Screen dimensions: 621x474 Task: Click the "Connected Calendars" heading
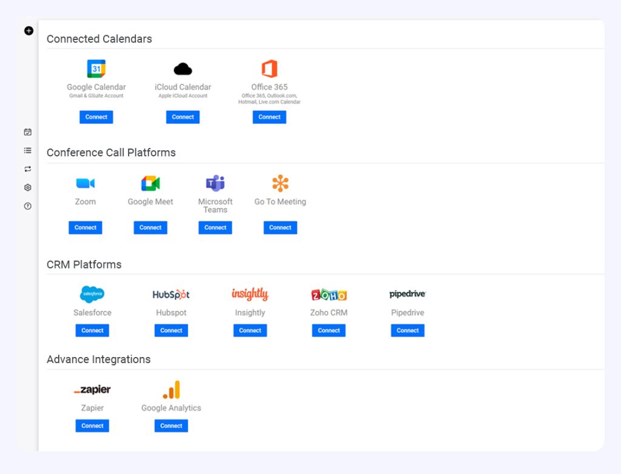(99, 39)
